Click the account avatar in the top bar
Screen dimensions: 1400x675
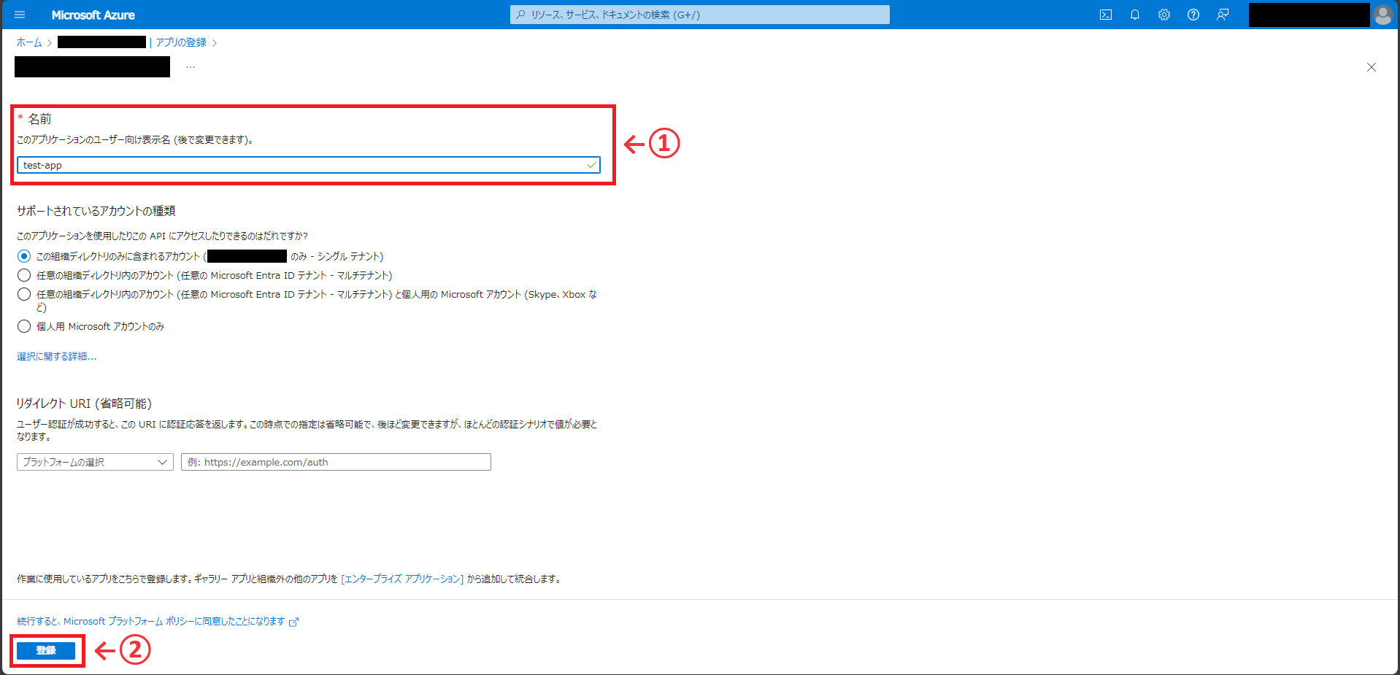1383,15
